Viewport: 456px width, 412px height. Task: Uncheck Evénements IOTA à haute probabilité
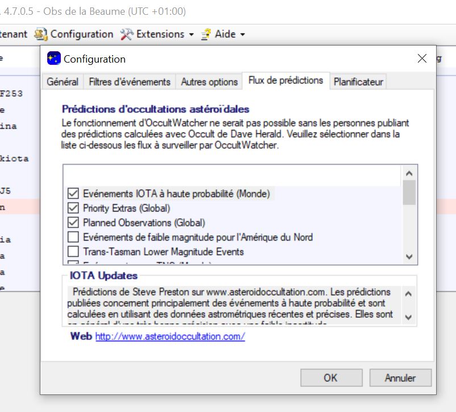pyautogui.click(x=73, y=193)
